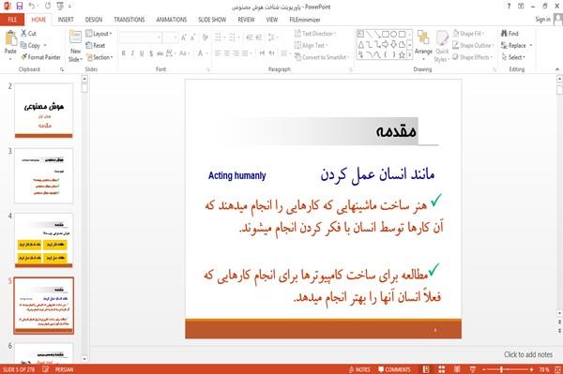This screenshot has height=374, width=563.
Task: Switch to the TRANSITIONS tab
Action: (x=129, y=20)
